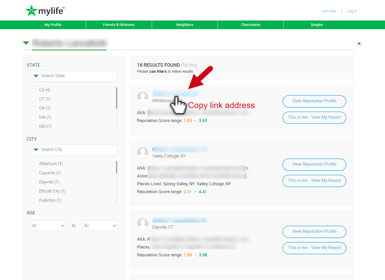Focus the Search City input field
This screenshot has height=280, width=385.
tap(74, 150)
